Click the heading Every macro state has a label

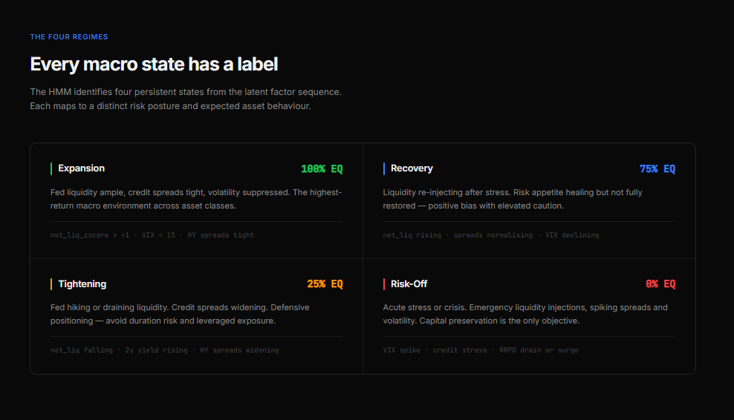coord(154,65)
